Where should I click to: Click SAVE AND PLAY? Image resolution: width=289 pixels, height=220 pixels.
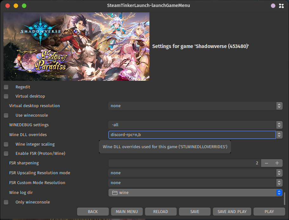[232, 212]
